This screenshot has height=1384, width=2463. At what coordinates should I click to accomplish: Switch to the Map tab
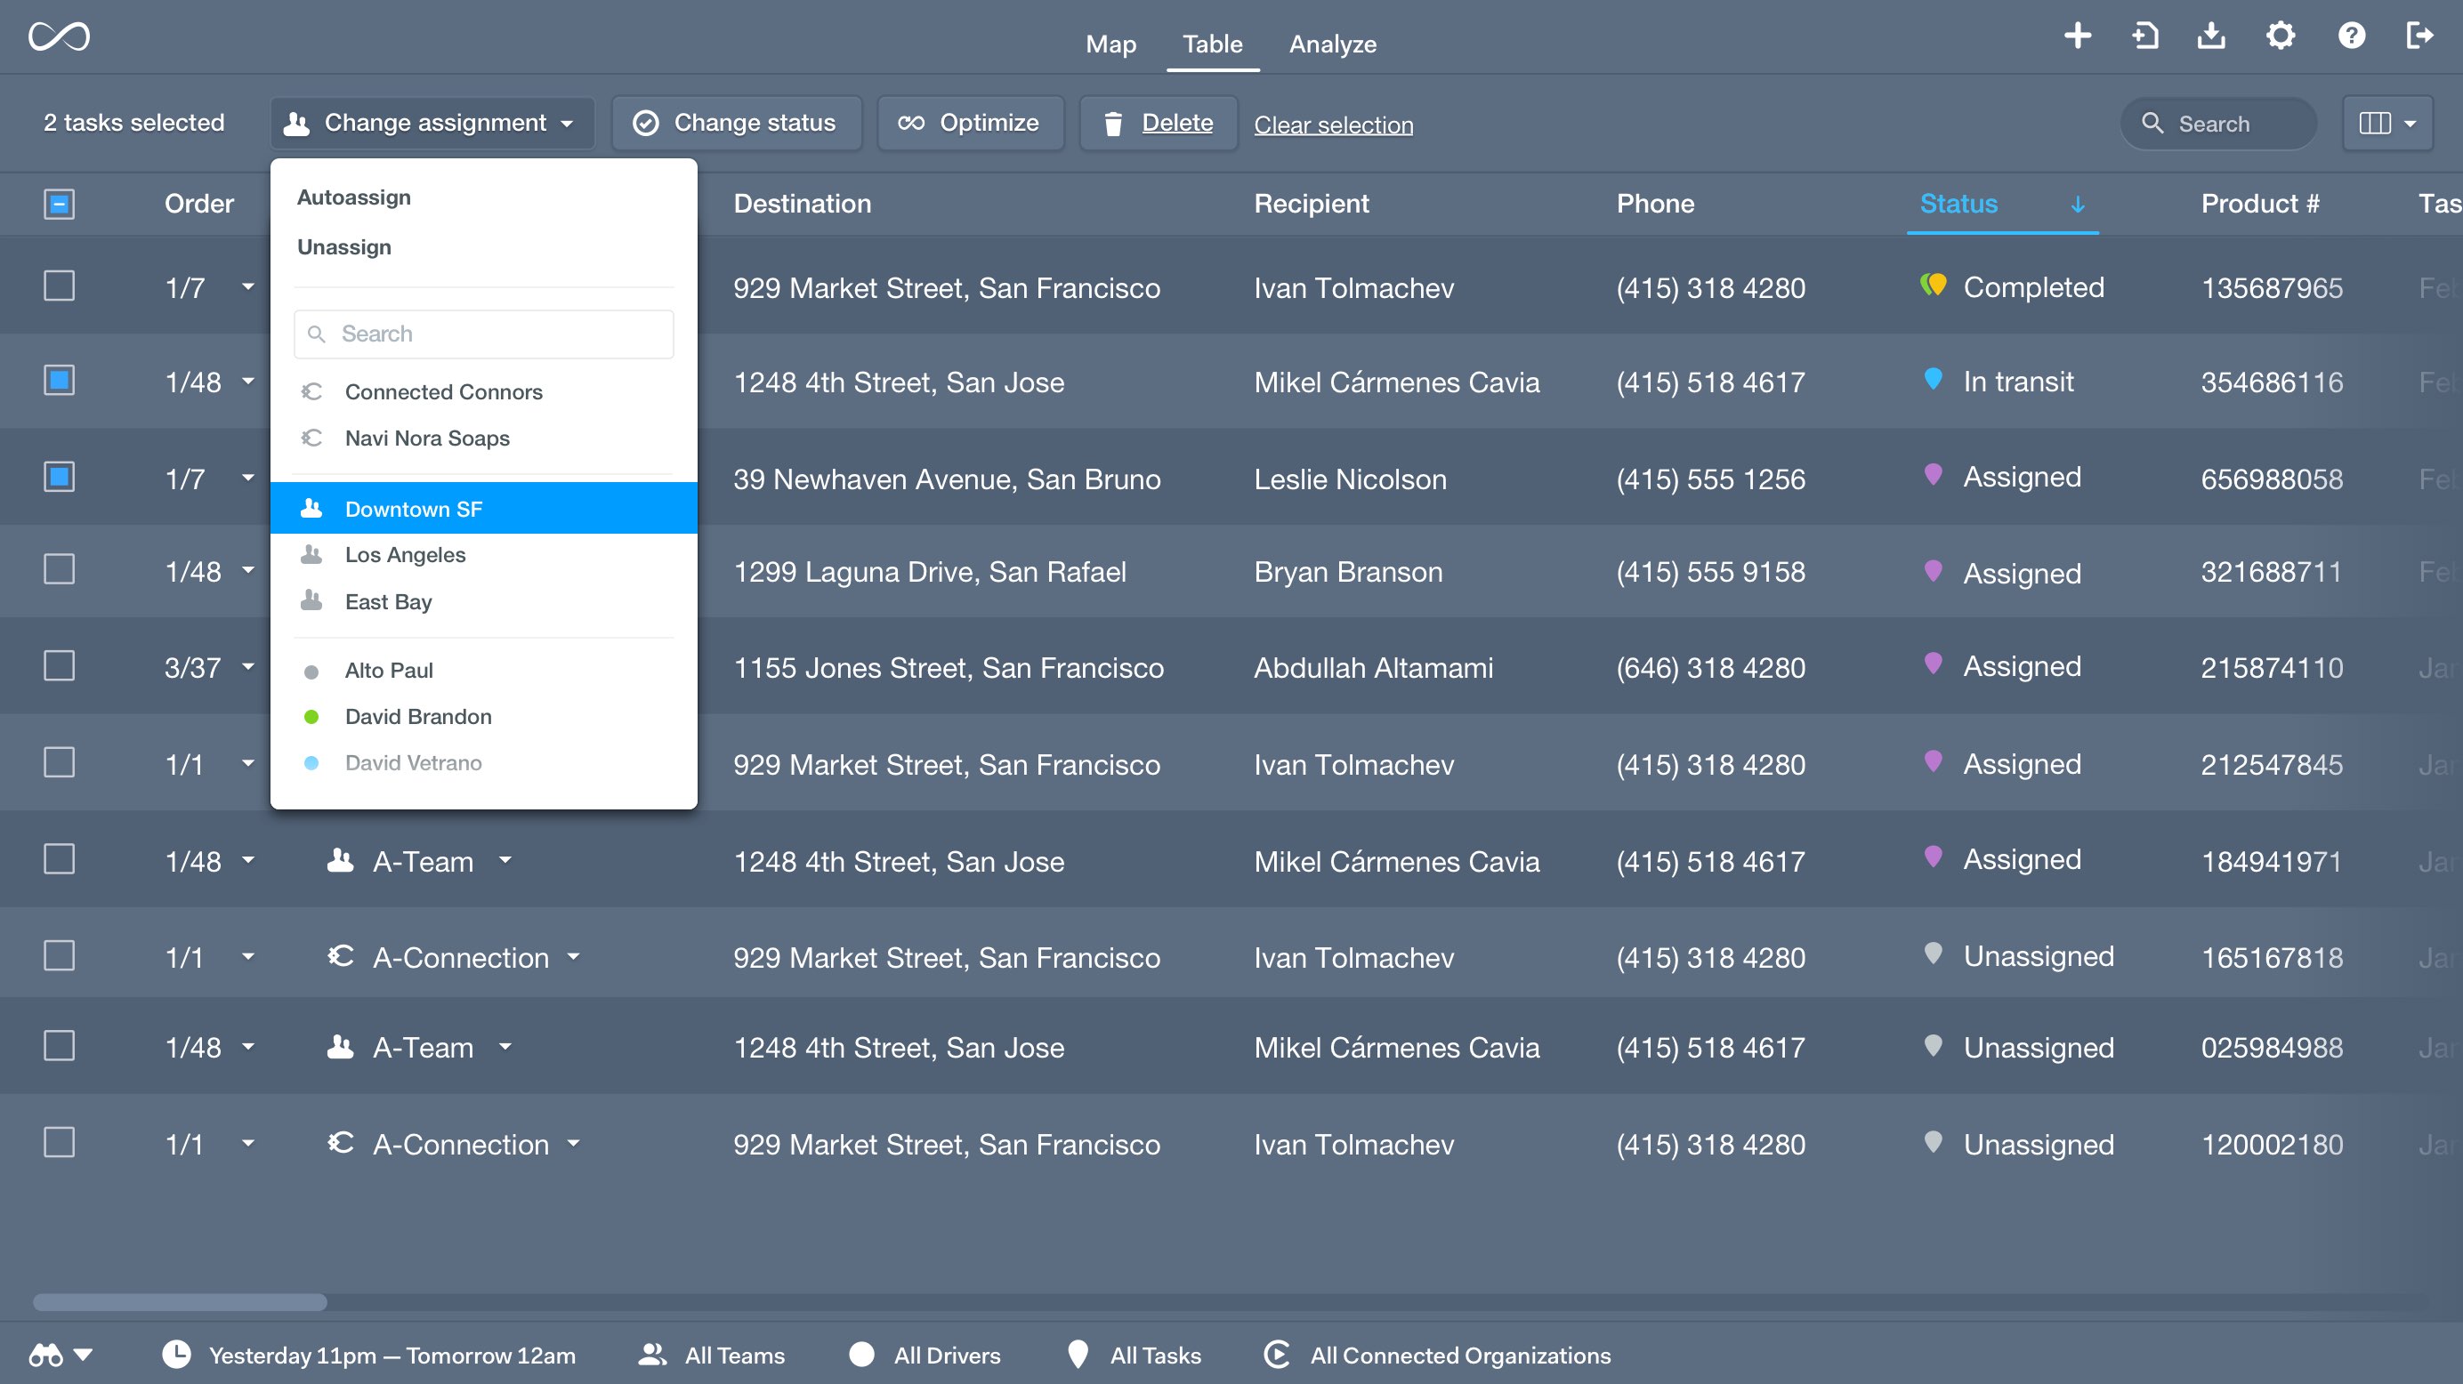(1110, 44)
